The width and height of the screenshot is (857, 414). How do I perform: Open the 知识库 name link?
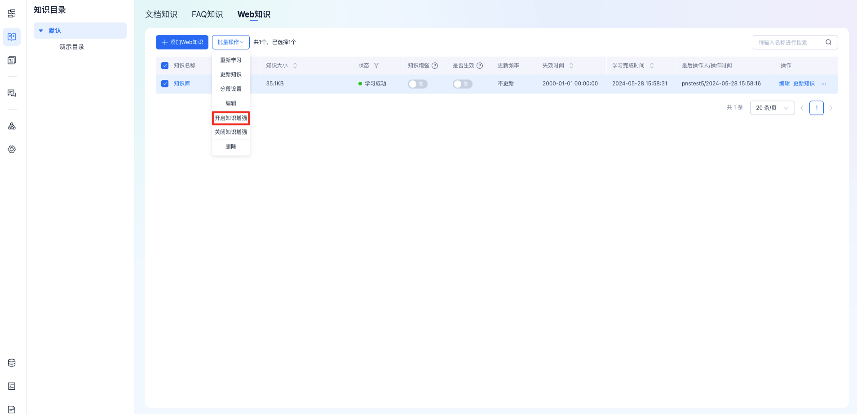tap(182, 84)
